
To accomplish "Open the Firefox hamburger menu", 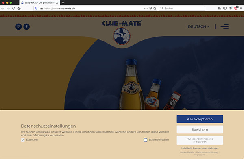I will point(241,8).
